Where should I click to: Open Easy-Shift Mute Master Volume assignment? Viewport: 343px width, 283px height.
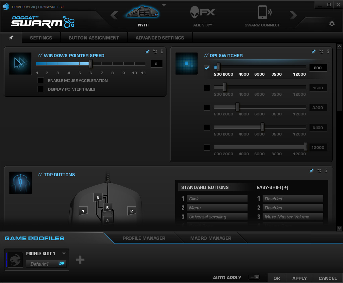click(x=293, y=217)
